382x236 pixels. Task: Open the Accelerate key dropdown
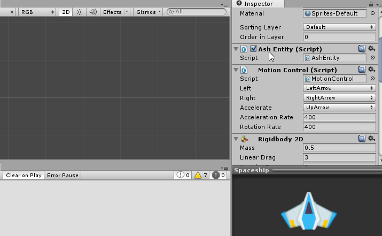coord(339,108)
